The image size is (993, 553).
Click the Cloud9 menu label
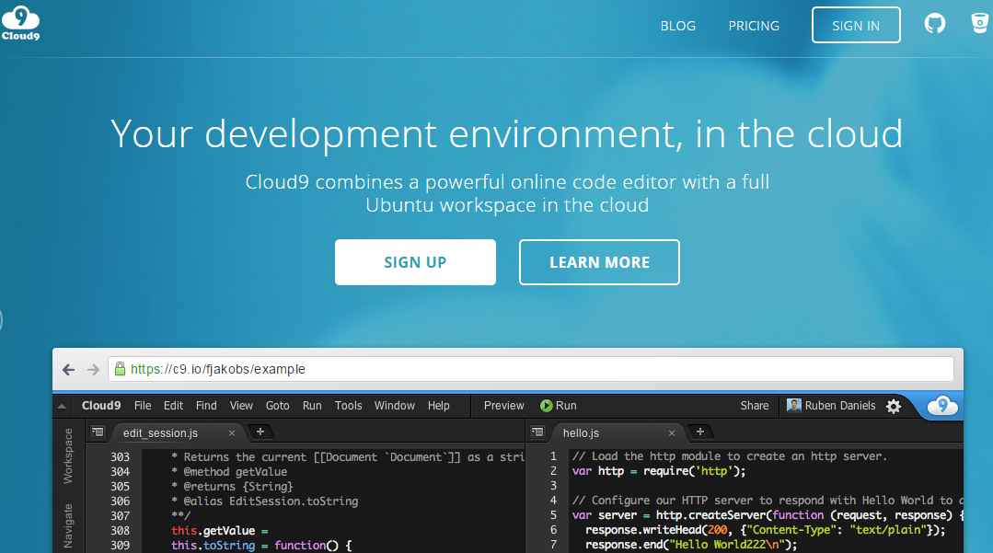coord(100,406)
